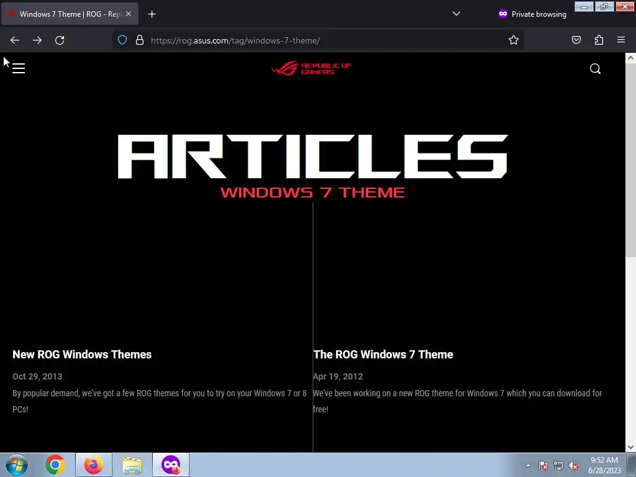Select the 'Oct 29, 2013' date text

click(37, 376)
